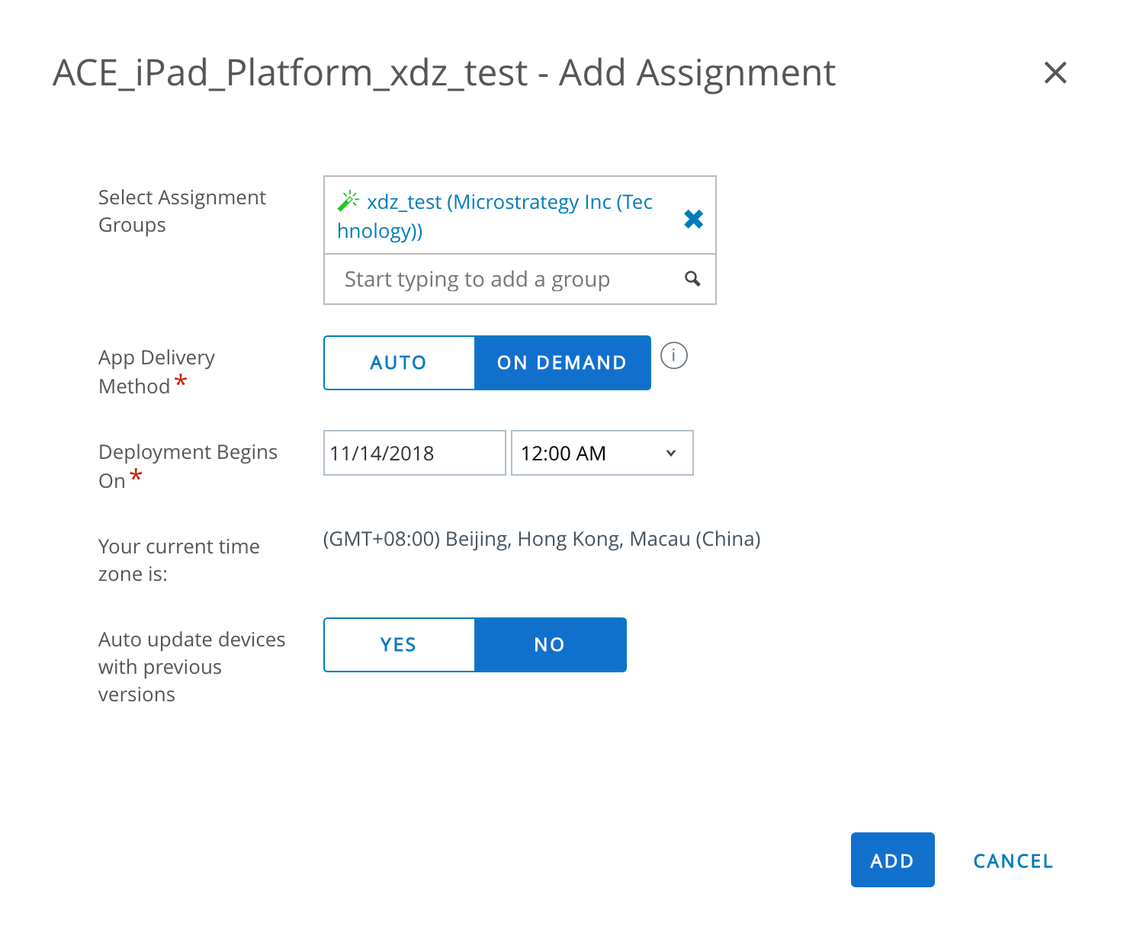Click the ACE_iPad_Platform_xdz_test dialog title
Viewport: 1124px width, 933px height.
(444, 73)
